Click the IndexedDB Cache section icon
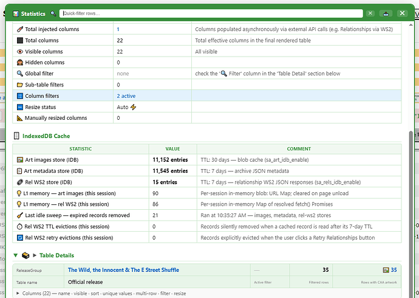The image size is (419, 298). tap(16, 136)
